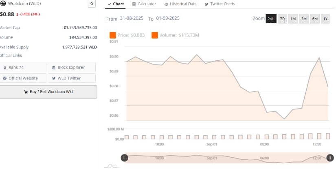Viewport: 336px width, 169px height.
Task: Click the left range navigator handle
Action: [x=125, y=158]
